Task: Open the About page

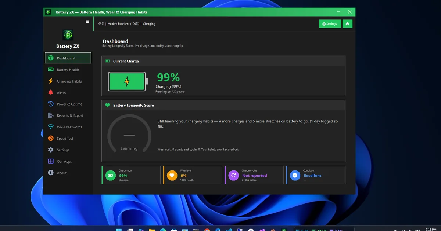Action: (68, 173)
